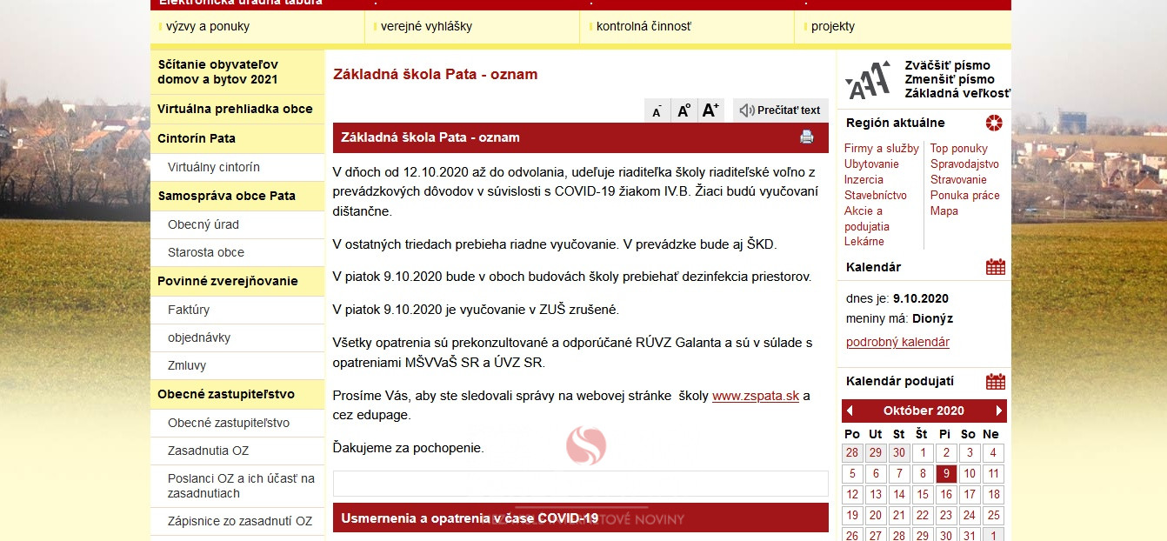
Task: Go to previous month in events calendar
Action: pyautogui.click(x=850, y=411)
